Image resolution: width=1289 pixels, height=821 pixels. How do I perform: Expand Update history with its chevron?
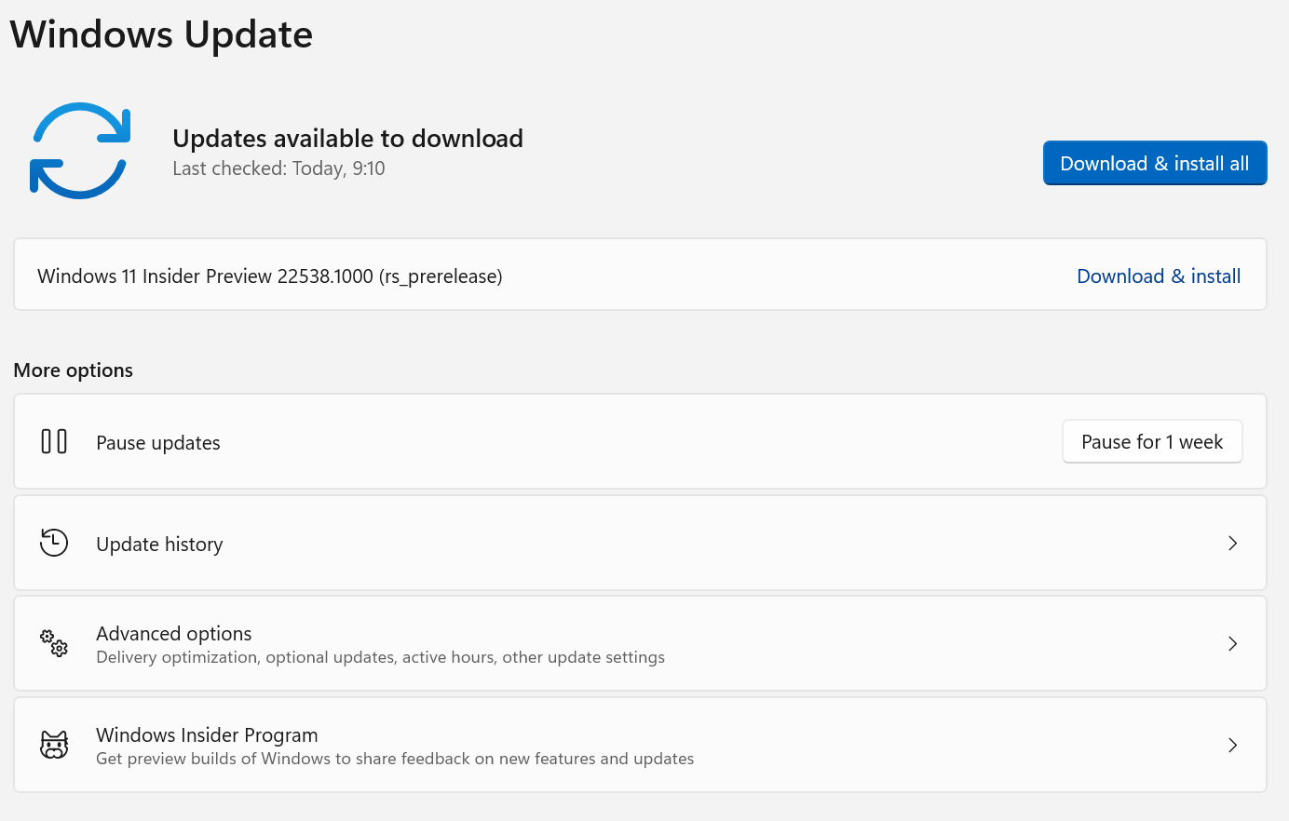pyautogui.click(x=1232, y=543)
